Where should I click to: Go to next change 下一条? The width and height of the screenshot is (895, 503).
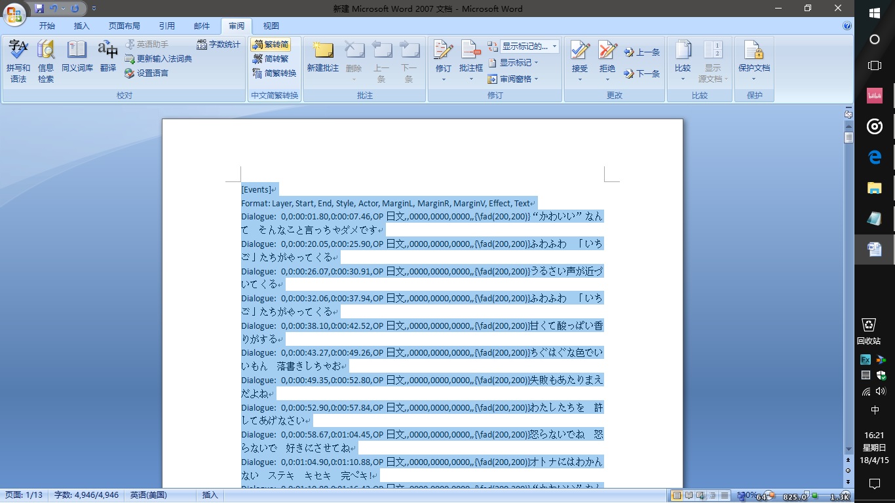(x=641, y=74)
